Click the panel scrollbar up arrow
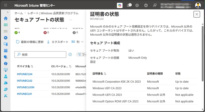The width and height of the screenshot is (205, 112). click(x=203, y=24)
